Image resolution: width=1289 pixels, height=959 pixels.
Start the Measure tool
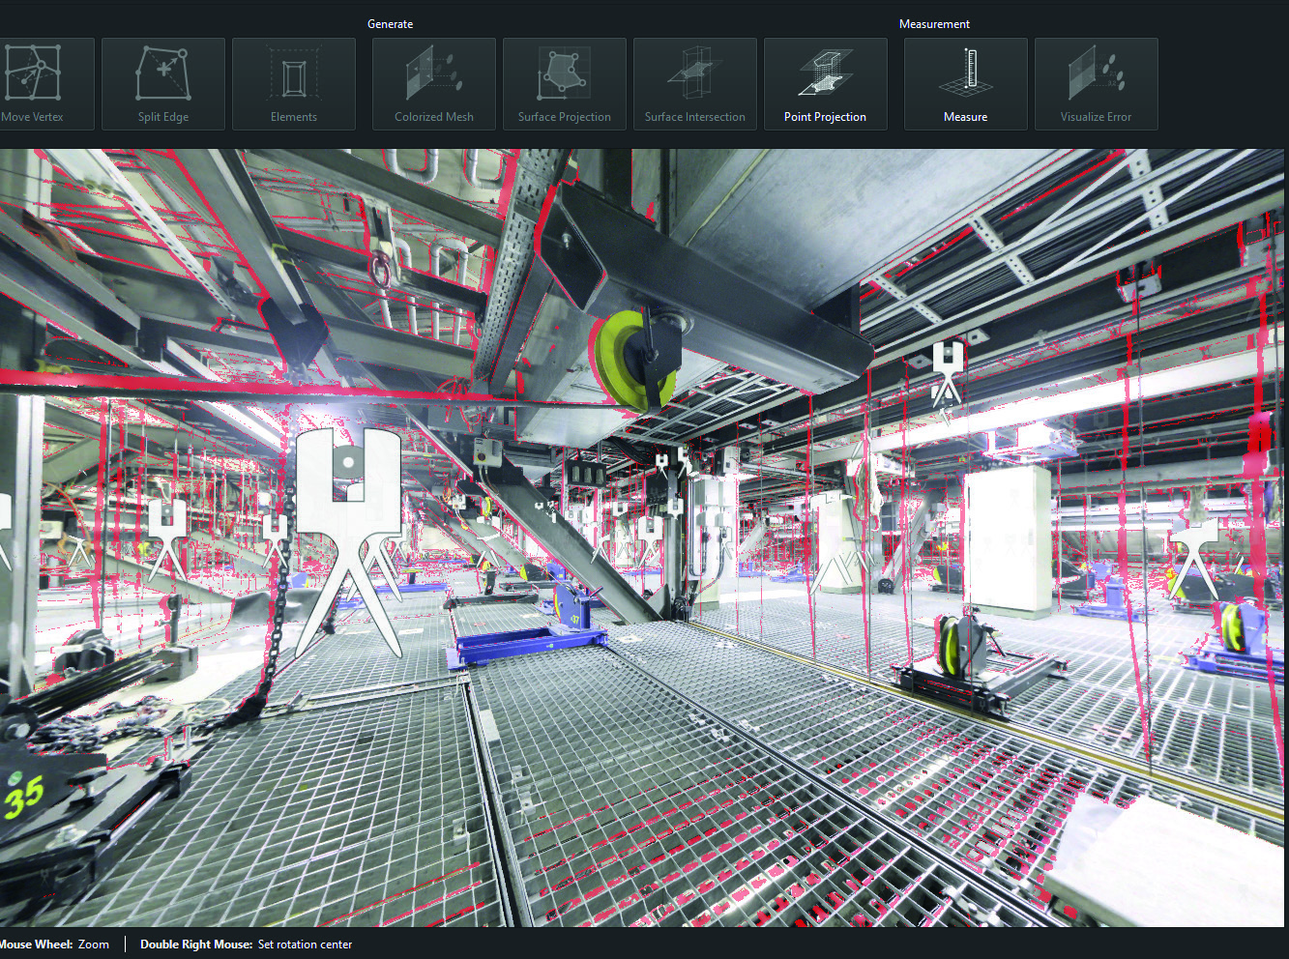pos(965,84)
